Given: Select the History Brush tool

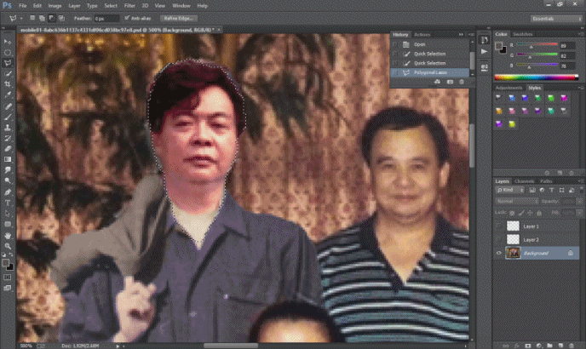Looking at the screenshot, I should pyautogui.click(x=8, y=138).
